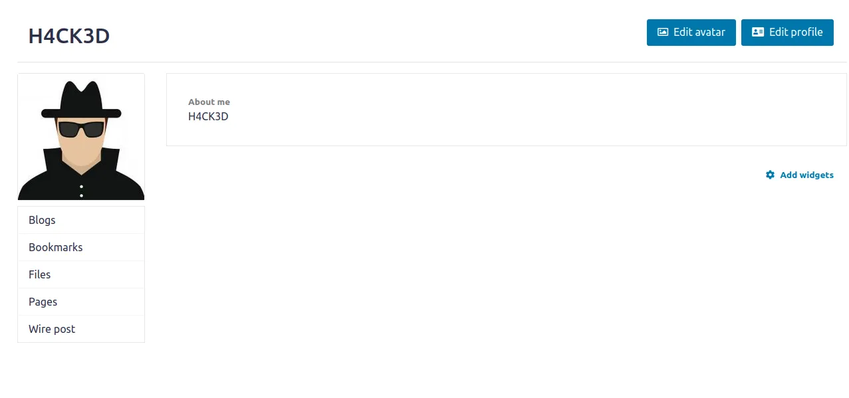
Task: Click the About me field label
Action: [x=209, y=102]
